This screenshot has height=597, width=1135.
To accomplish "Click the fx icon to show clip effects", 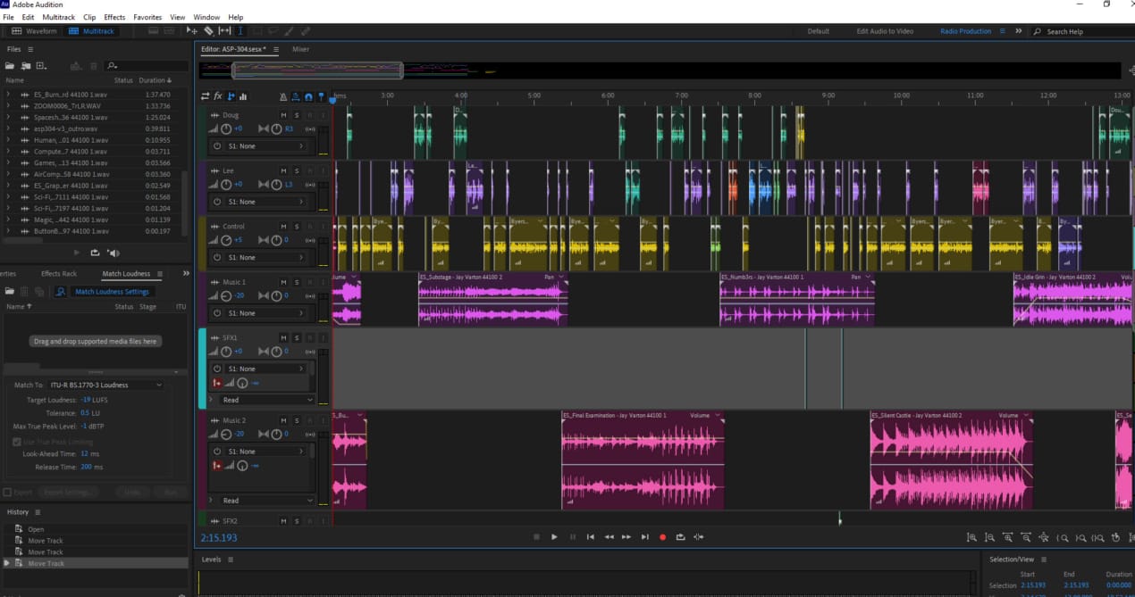I will pos(217,95).
